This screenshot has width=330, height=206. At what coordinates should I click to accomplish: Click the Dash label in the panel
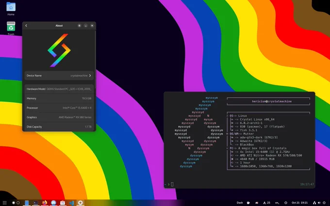point(240,203)
